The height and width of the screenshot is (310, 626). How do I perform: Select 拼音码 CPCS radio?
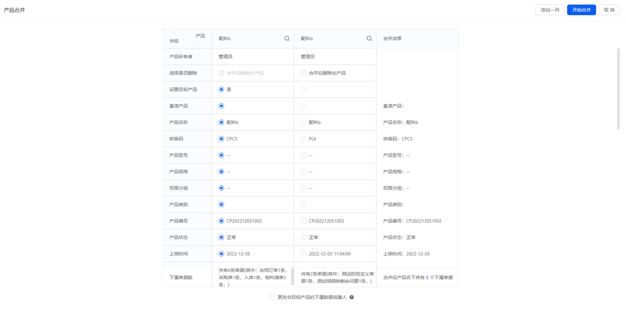tap(222, 139)
